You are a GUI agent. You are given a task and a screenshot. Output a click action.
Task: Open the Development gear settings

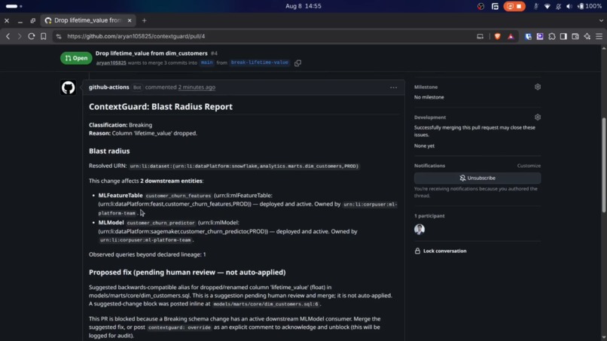click(x=538, y=117)
